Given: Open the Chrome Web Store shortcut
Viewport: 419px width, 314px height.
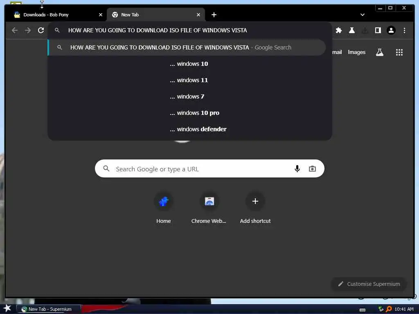Looking at the screenshot, I should point(209,208).
